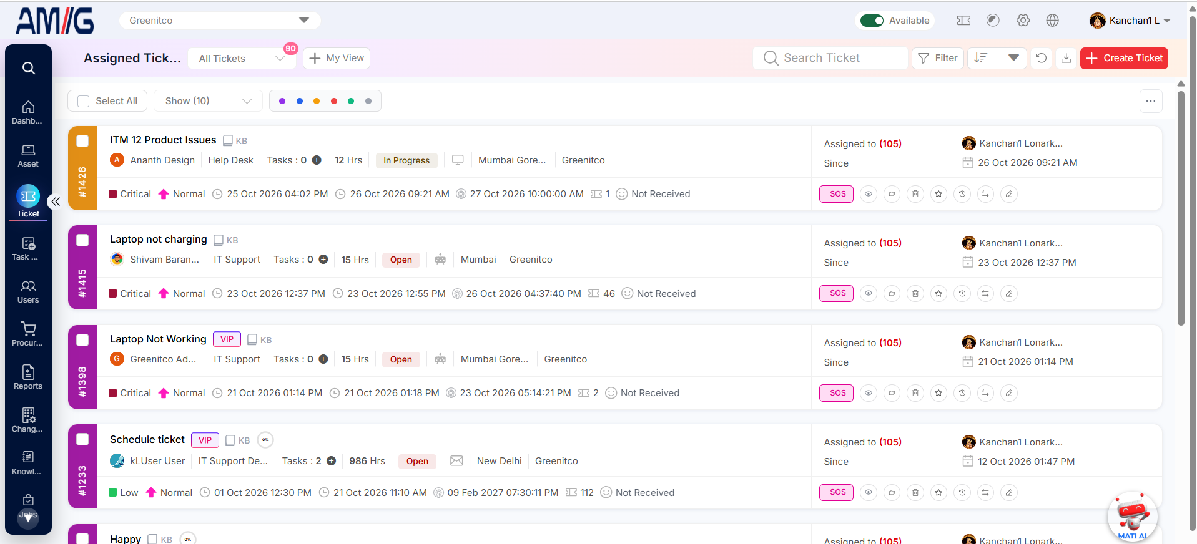1197x544 pixels.
Task: Check the Select All checkbox
Action: pyautogui.click(x=83, y=101)
